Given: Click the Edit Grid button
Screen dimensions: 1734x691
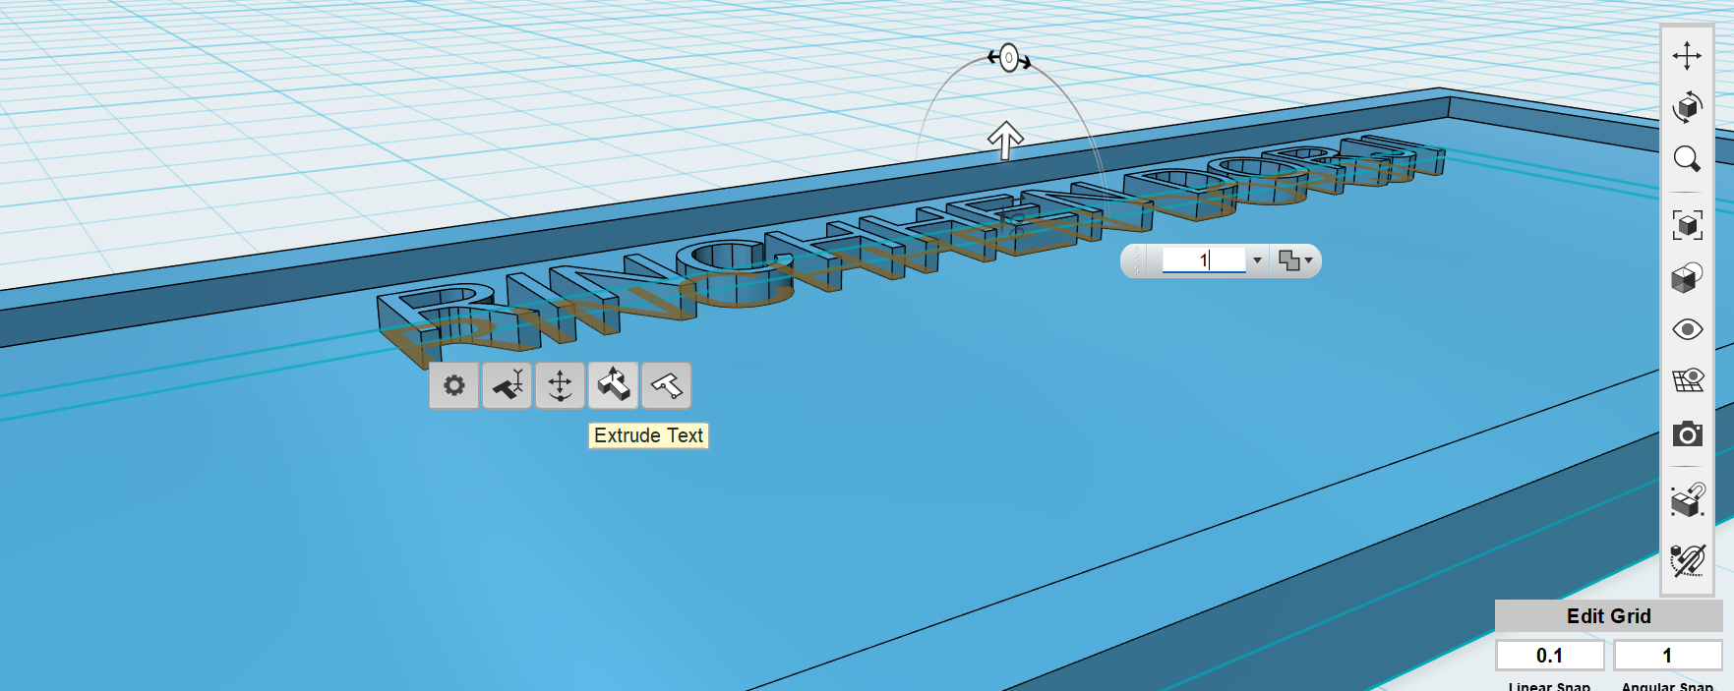Looking at the screenshot, I should 1608,616.
